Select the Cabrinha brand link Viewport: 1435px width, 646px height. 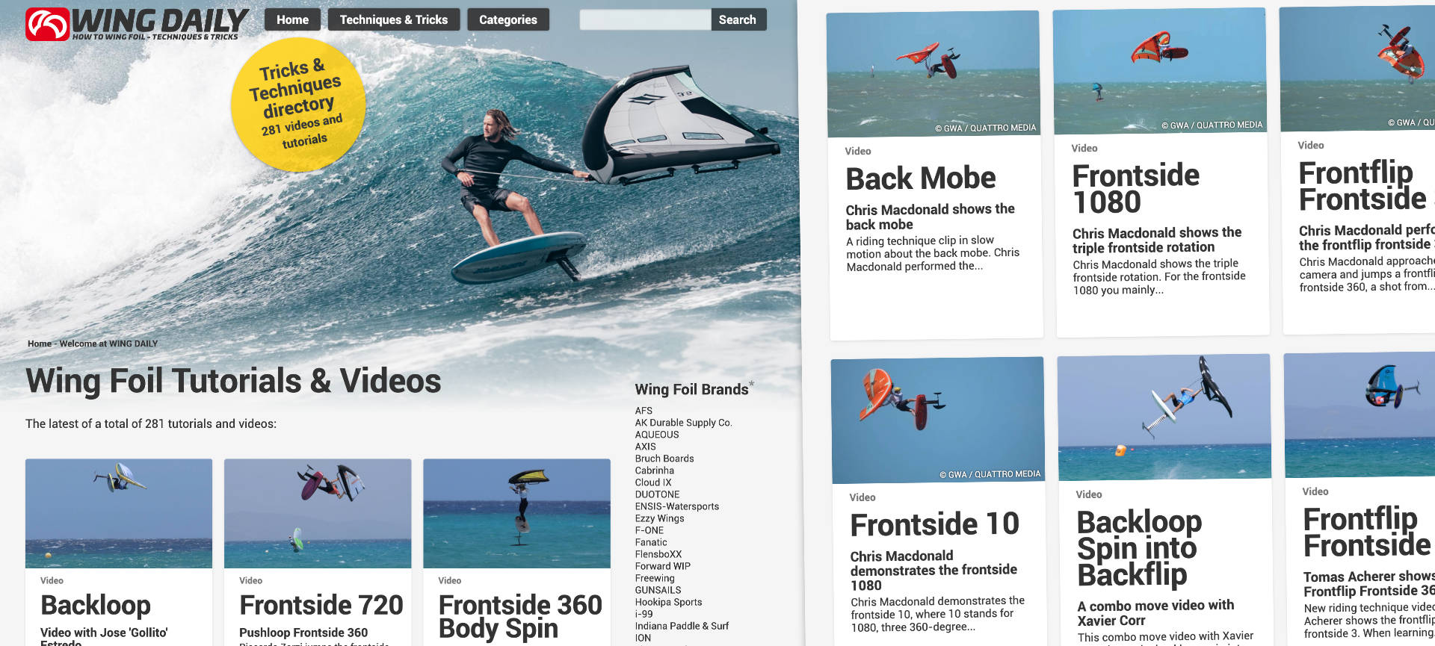655,470
